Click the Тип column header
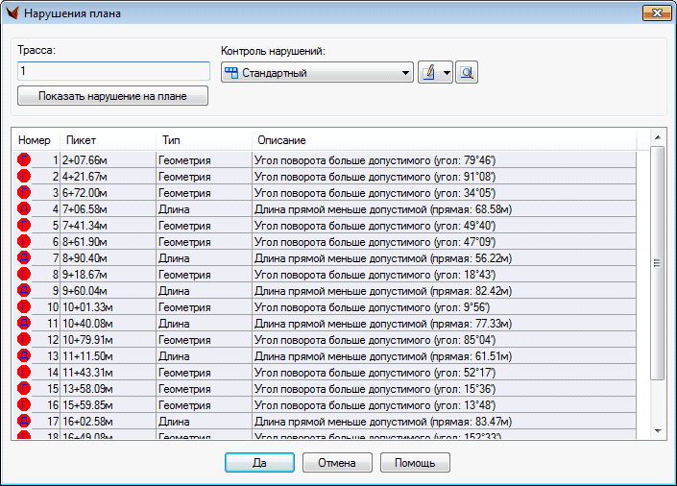Viewport: 677px width, 486px height. tap(204, 140)
